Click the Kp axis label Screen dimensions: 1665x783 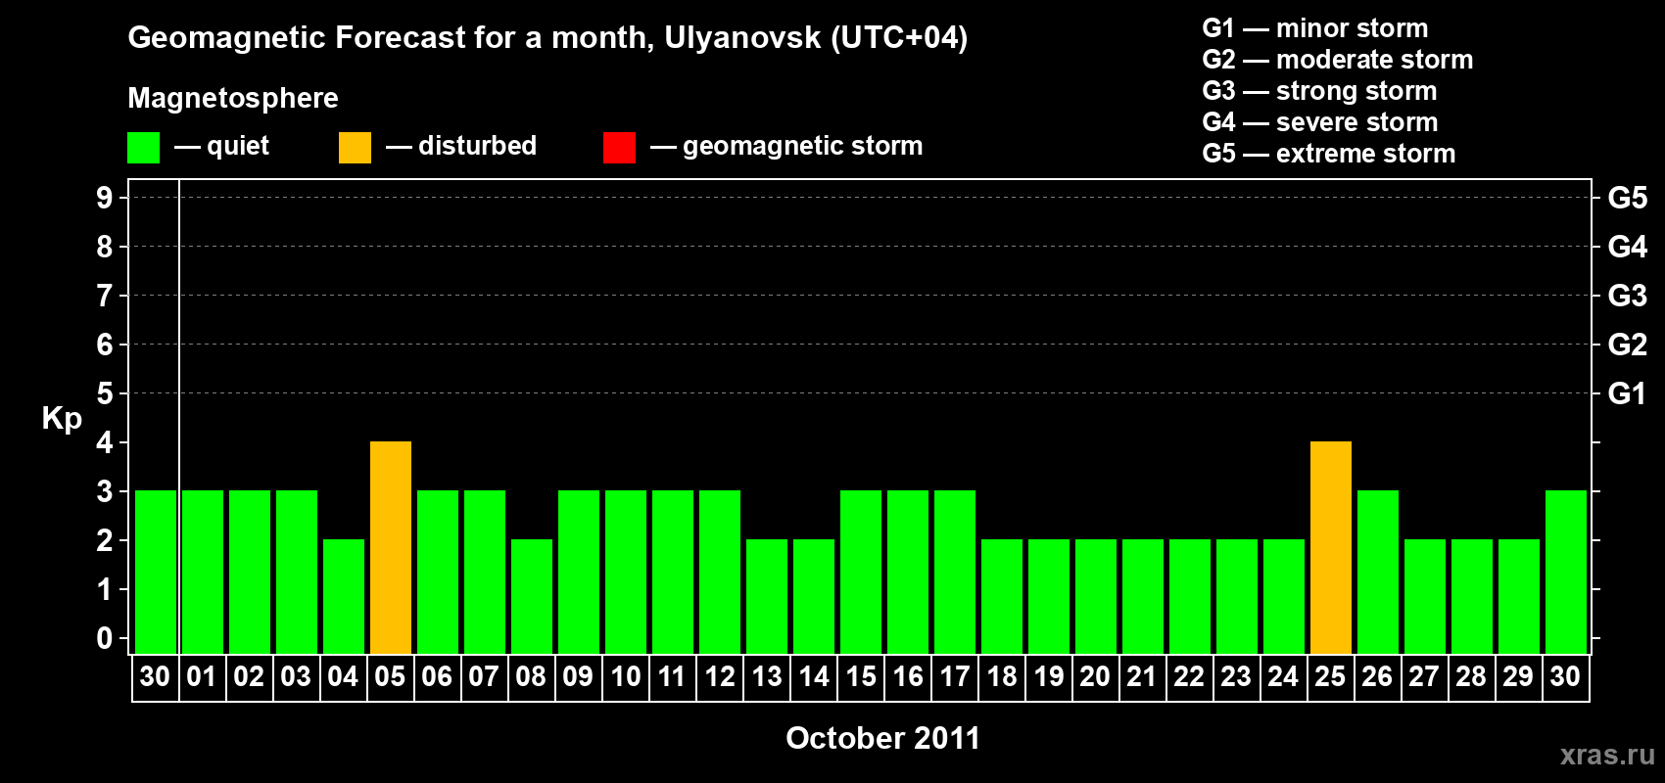tap(62, 419)
